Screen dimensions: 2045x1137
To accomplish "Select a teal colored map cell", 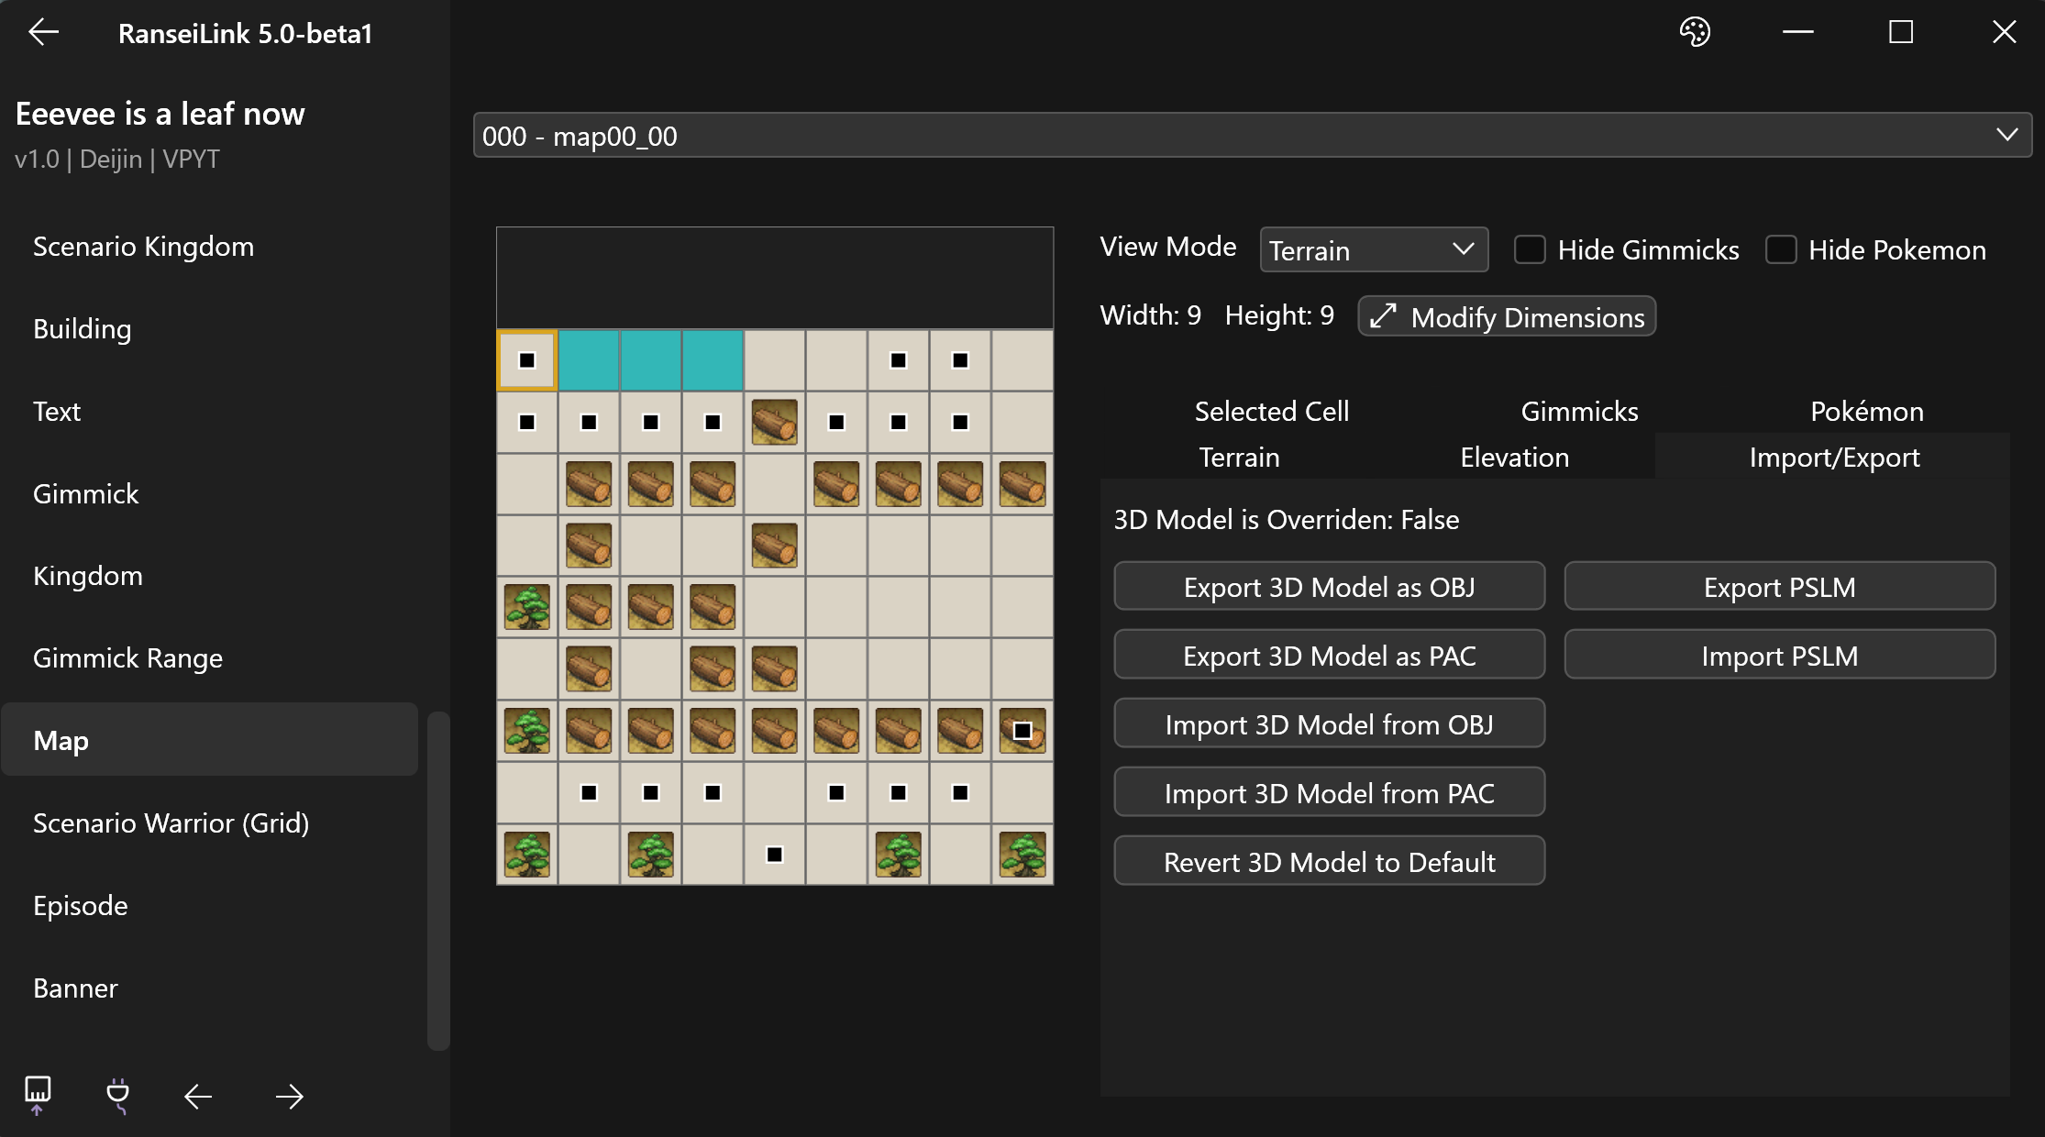I will tap(650, 360).
